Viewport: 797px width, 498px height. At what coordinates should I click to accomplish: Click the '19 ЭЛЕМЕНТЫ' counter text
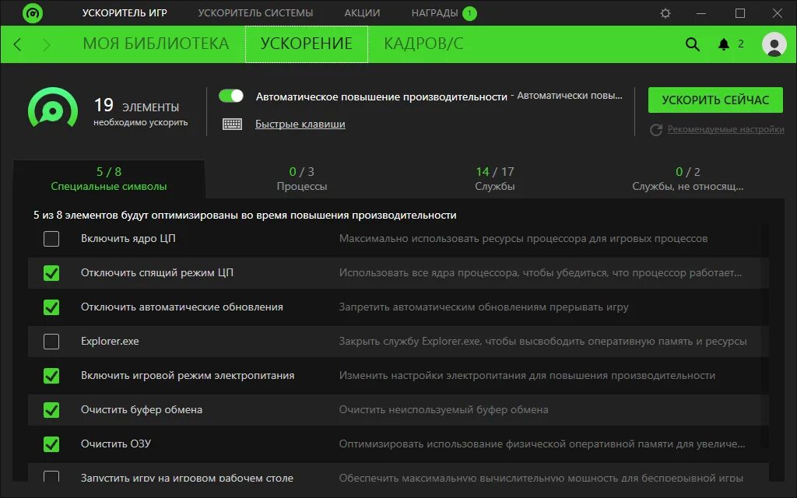coord(136,106)
